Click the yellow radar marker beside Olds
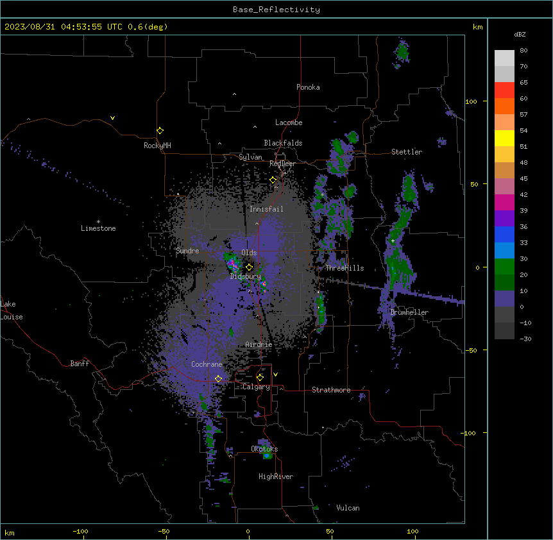 [x=249, y=267]
